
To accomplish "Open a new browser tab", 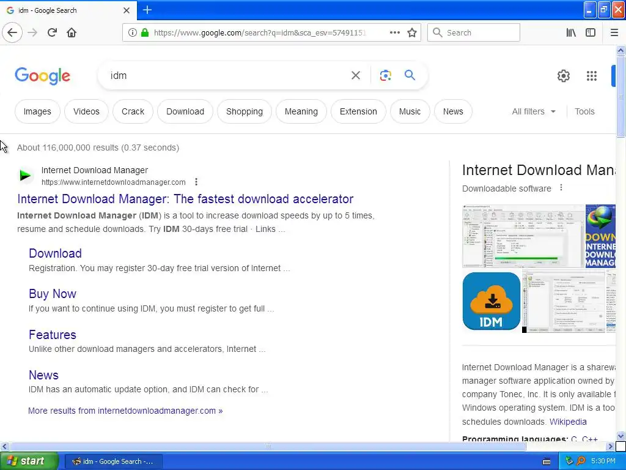I will 147,10.
